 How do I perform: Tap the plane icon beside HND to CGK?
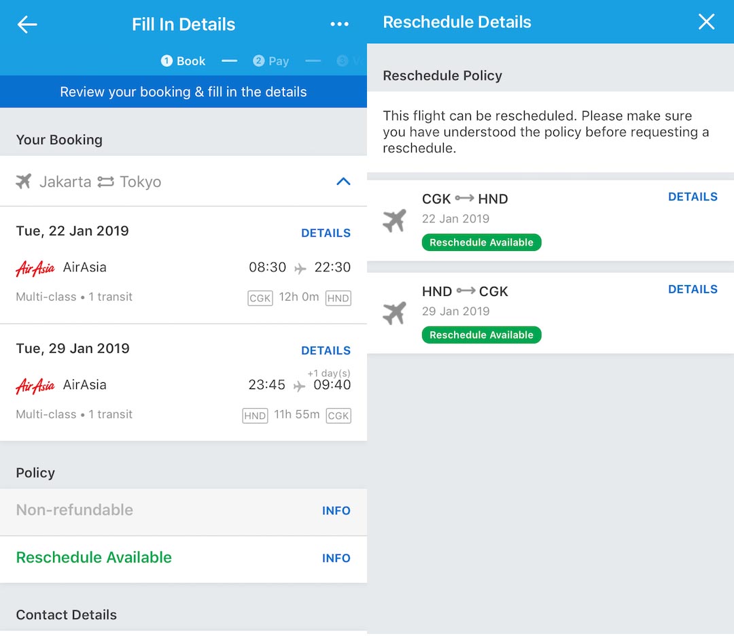tap(394, 313)
